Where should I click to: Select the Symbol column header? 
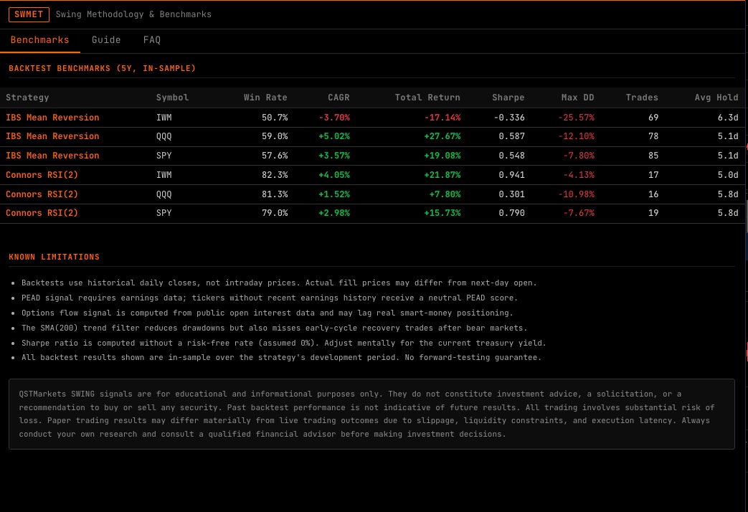172,98
